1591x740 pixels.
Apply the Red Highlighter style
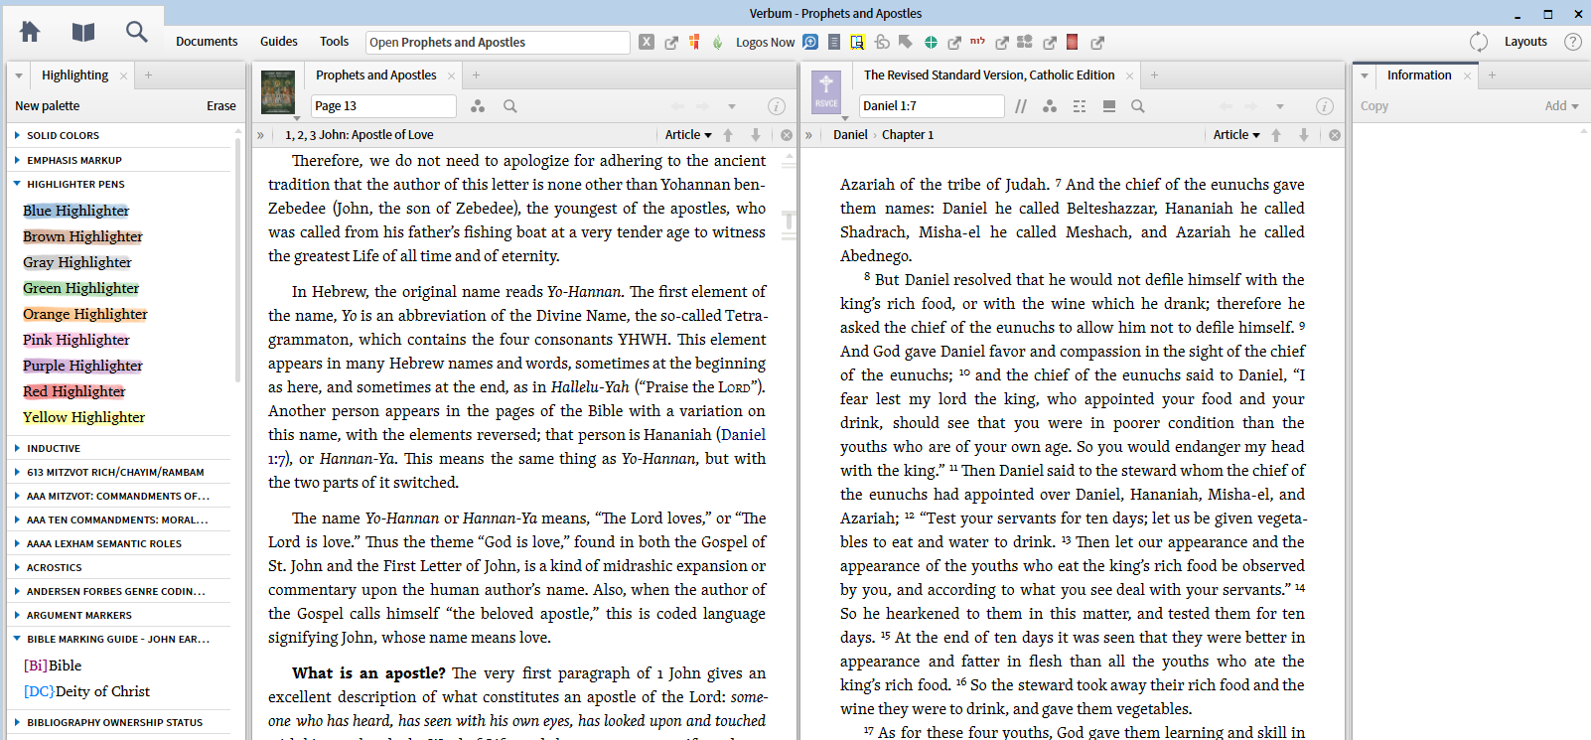[x=73, y=391]
